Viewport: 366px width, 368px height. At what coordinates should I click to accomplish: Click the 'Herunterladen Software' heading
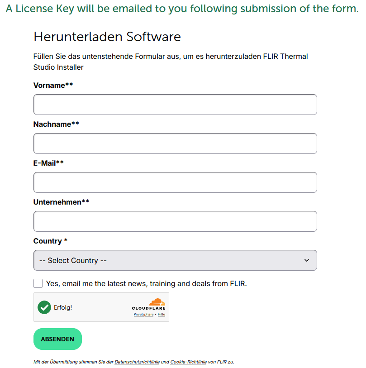click(x=107, y=37)
